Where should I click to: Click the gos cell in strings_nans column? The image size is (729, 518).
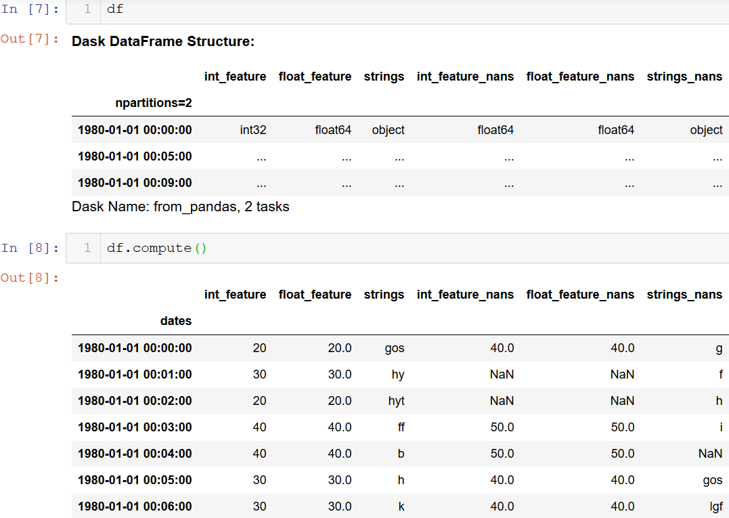click(x=713, y=480)
